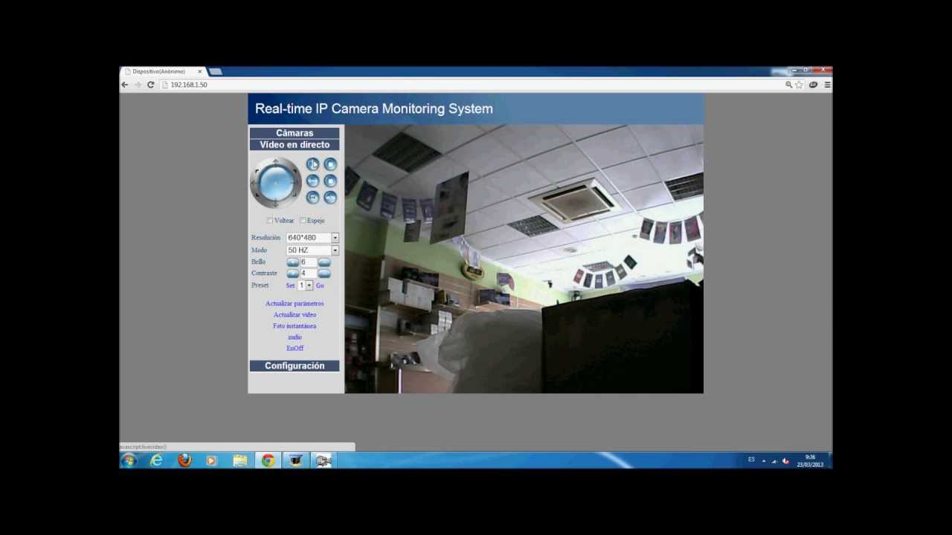The width and height of the screenshot is (952, 535).
Task: Click the EnOff link
Action: click(295, 348)
